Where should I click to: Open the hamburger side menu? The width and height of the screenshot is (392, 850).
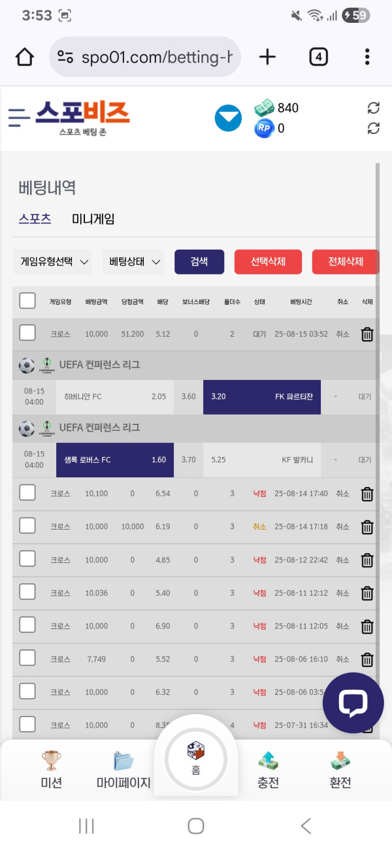coord(18,118)
